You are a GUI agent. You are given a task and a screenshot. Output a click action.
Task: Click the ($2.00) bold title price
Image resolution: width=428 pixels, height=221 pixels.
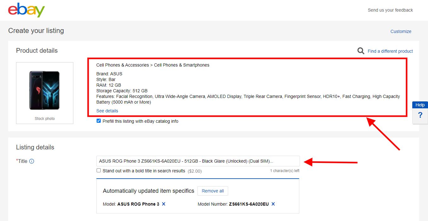coord(194,171)
